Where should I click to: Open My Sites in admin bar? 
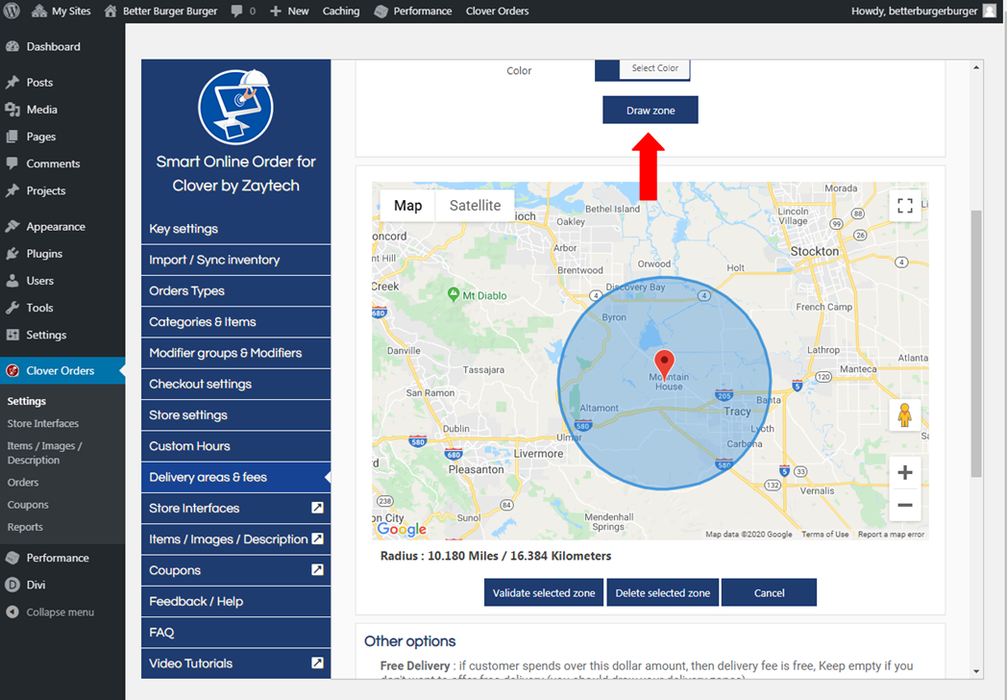pyautogui.click(x=61, y=11)
